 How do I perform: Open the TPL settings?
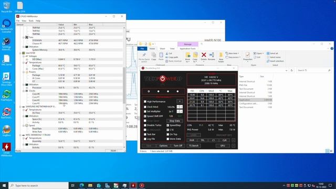point(203,140)
